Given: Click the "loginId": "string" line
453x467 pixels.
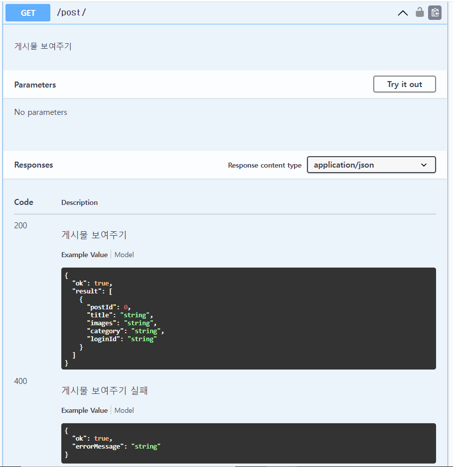Looking at the screenshot, I should coord(122,339).
